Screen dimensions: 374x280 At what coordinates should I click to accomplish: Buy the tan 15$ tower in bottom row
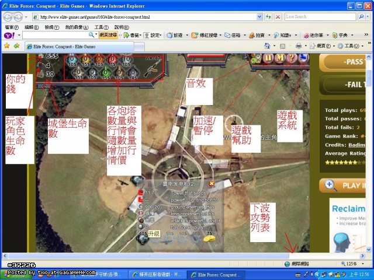78,73
